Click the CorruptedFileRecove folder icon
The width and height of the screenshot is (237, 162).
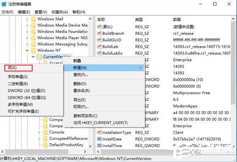(45, 139)
